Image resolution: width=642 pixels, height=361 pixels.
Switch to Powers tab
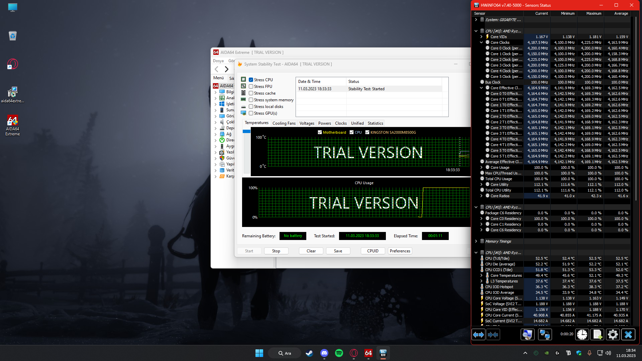324,123
